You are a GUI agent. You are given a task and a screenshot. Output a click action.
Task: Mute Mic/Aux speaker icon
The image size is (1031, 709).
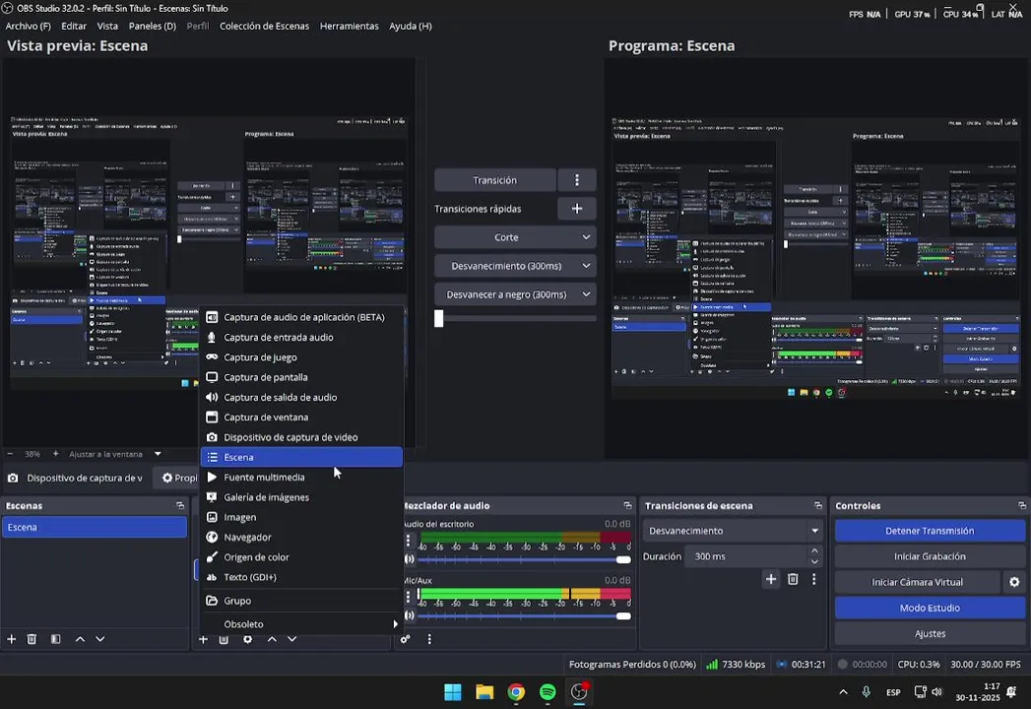pyautogui.click(x=410, y=615)
